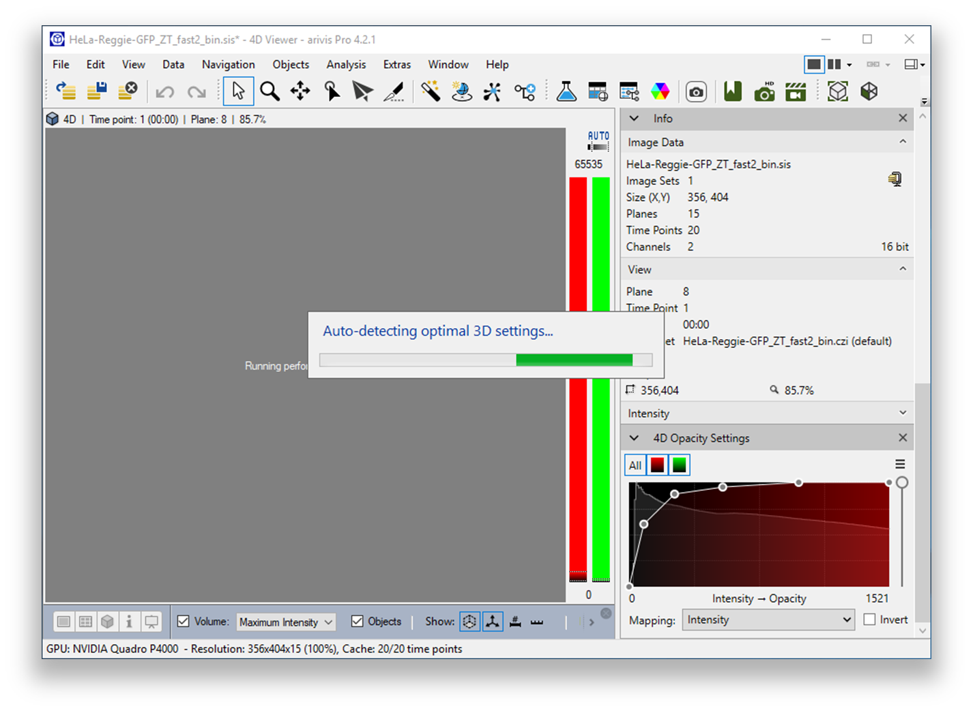This screenshot has width=973, height=713.
Task: Open the Analysis menu
Action: point(346,64)
